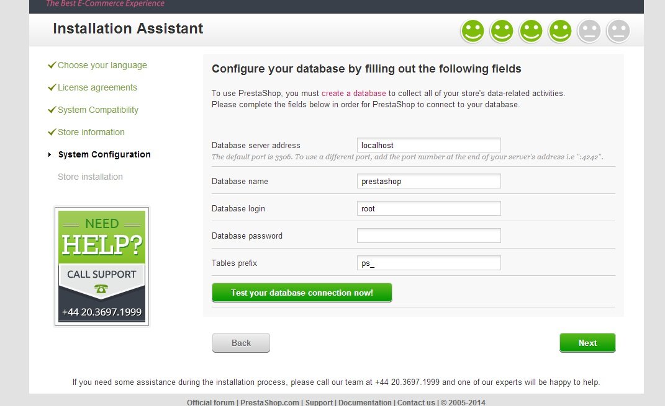Open the Official forum footer link
This screenshot has height=406, width=665.
coord(210,402)
